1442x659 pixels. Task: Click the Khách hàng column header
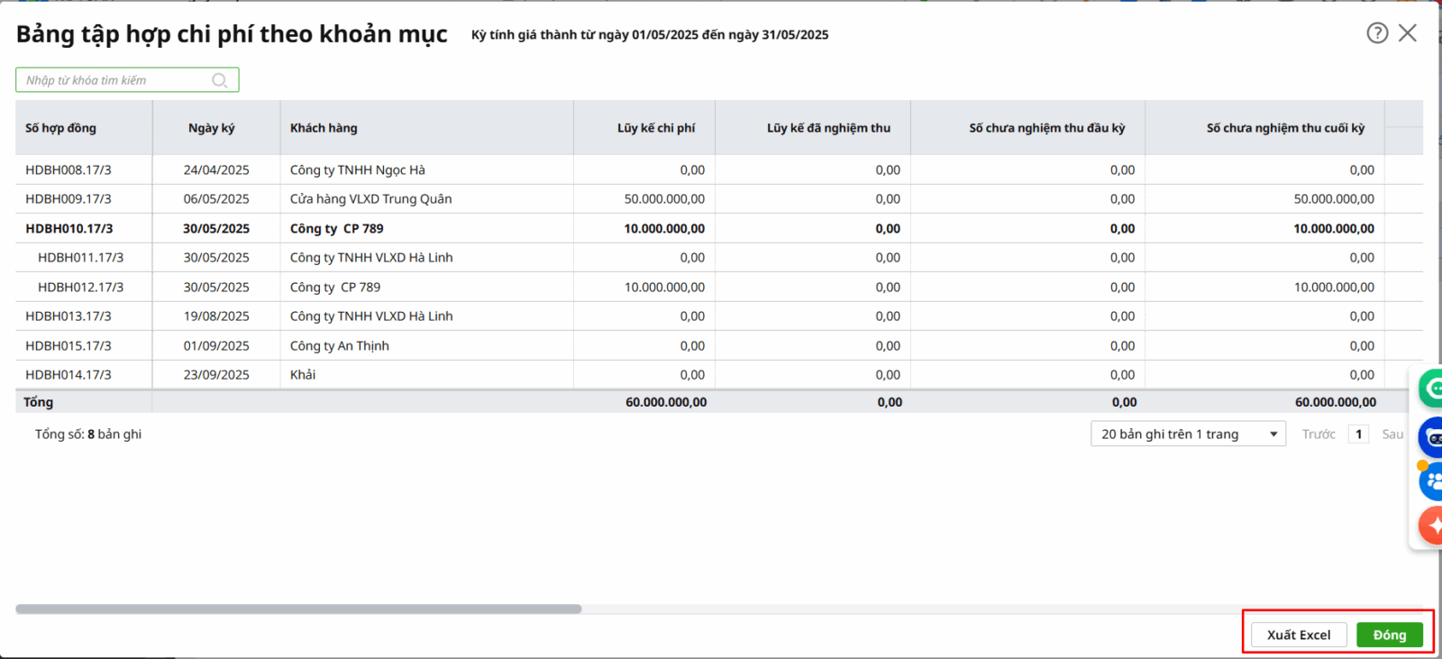324,128
